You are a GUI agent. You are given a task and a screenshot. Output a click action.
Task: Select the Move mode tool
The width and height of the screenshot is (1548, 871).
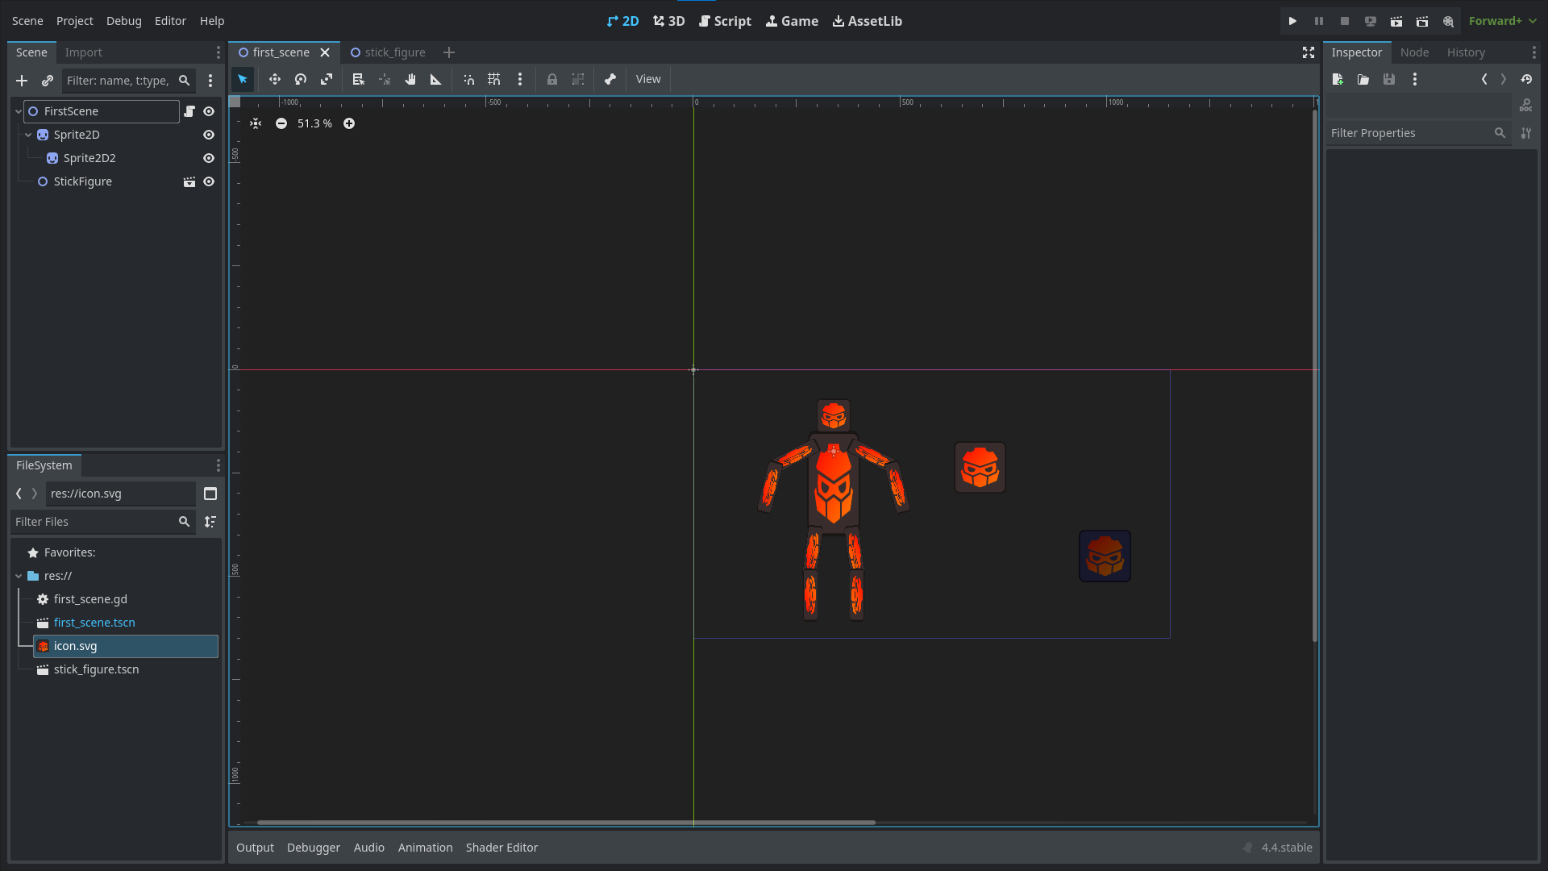pos(274,79)
